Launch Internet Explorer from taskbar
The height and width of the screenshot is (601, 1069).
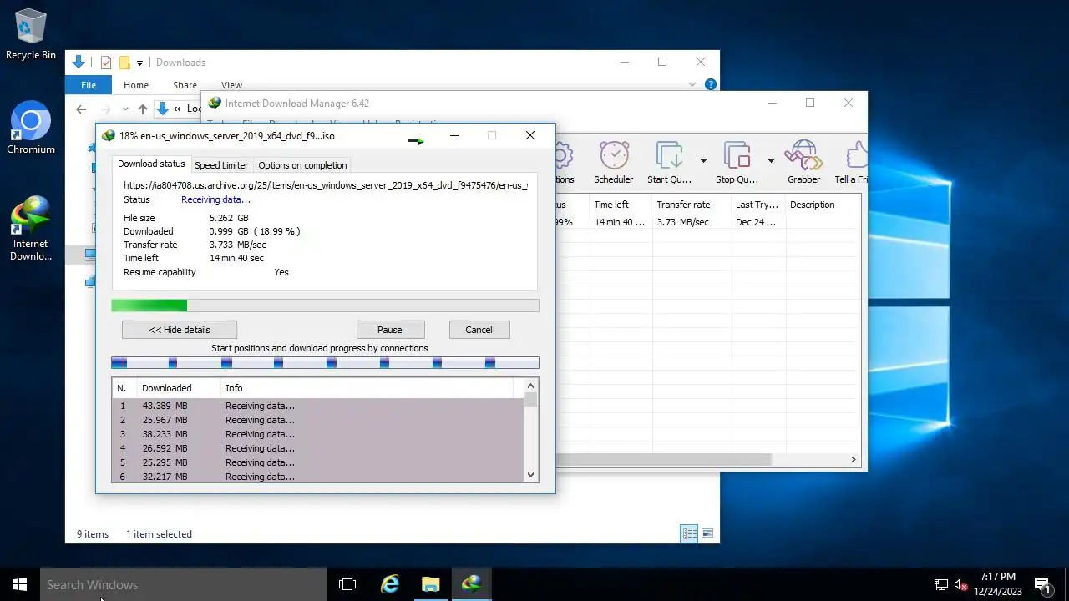click(389, 584)
